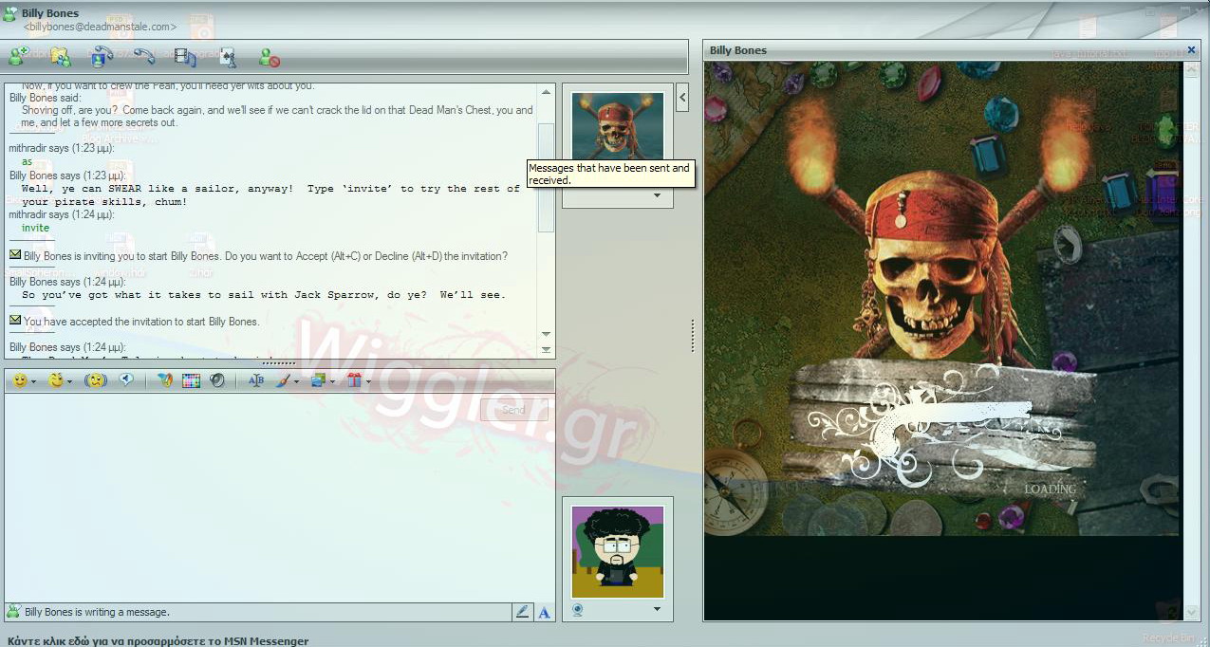Expand the paintbrush dropdown arrow
Viewport: 1210px width, 647px height.
tap(297, 381)
